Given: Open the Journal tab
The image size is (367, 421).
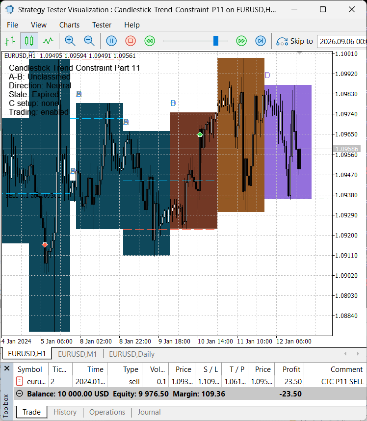Looking at the screenshot, I should [x=149, y=412].
